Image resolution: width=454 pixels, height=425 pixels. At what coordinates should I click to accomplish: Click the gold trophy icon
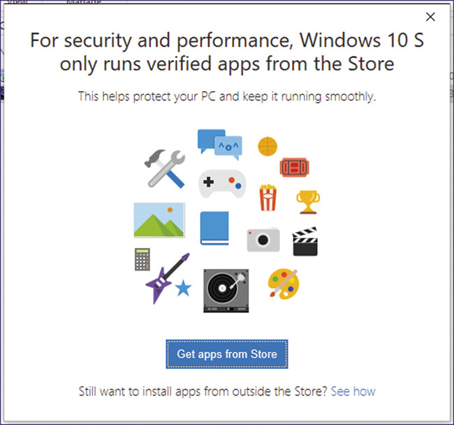tap(307, 201)
